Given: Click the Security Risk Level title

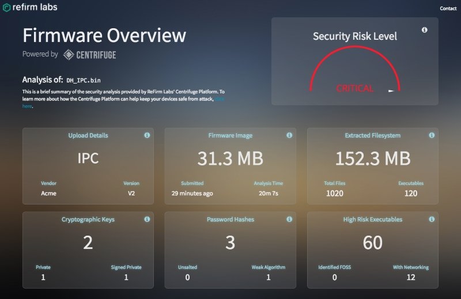Looking at the screenshot, I should (x=354, y=36).
